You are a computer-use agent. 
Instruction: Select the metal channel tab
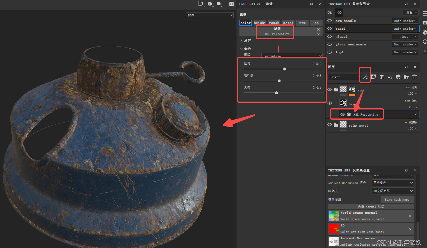coord(288,23)
